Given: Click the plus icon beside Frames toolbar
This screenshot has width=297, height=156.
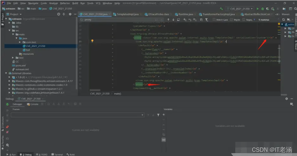Looking at the screenshot, I should (164, 115).
